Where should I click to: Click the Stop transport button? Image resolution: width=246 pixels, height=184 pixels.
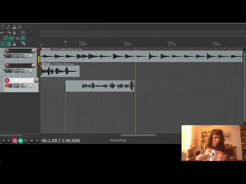[32, 141]
